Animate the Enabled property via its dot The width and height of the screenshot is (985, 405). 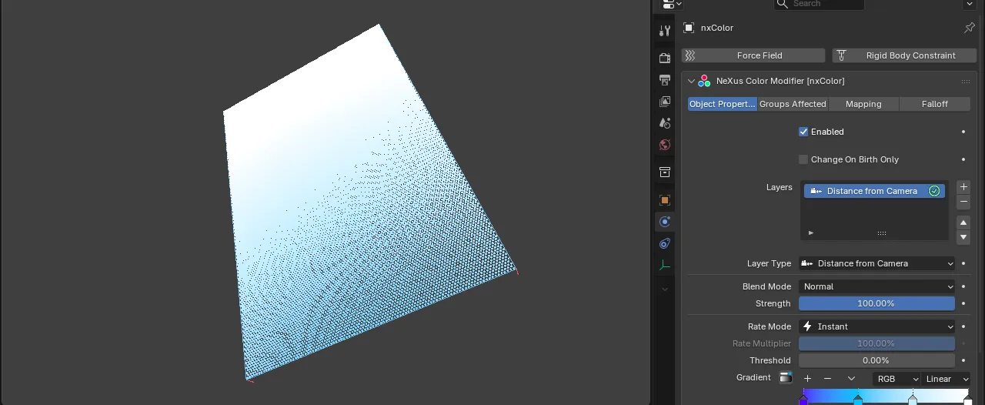click(x=963, y=132)
